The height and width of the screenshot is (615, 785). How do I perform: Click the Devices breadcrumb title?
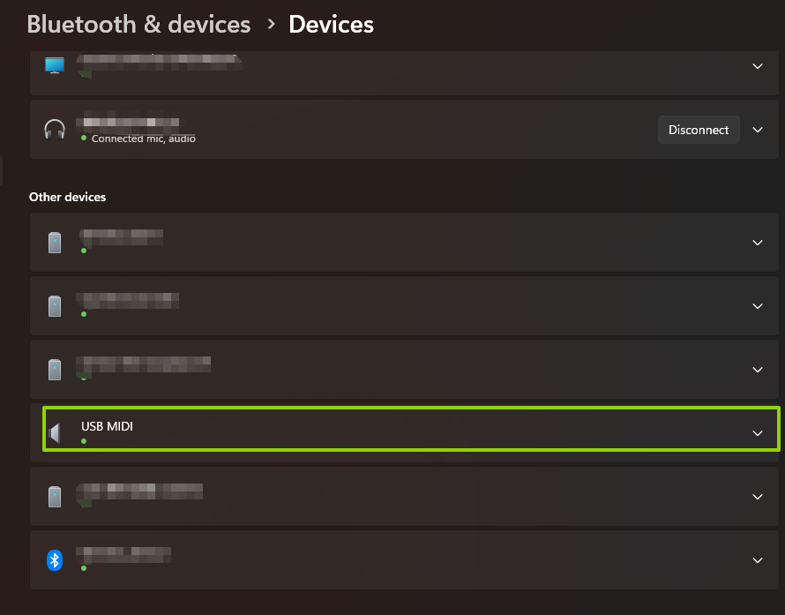tap(331, 25)
